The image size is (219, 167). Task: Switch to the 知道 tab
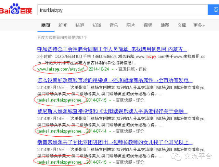[x=97, y=25]
